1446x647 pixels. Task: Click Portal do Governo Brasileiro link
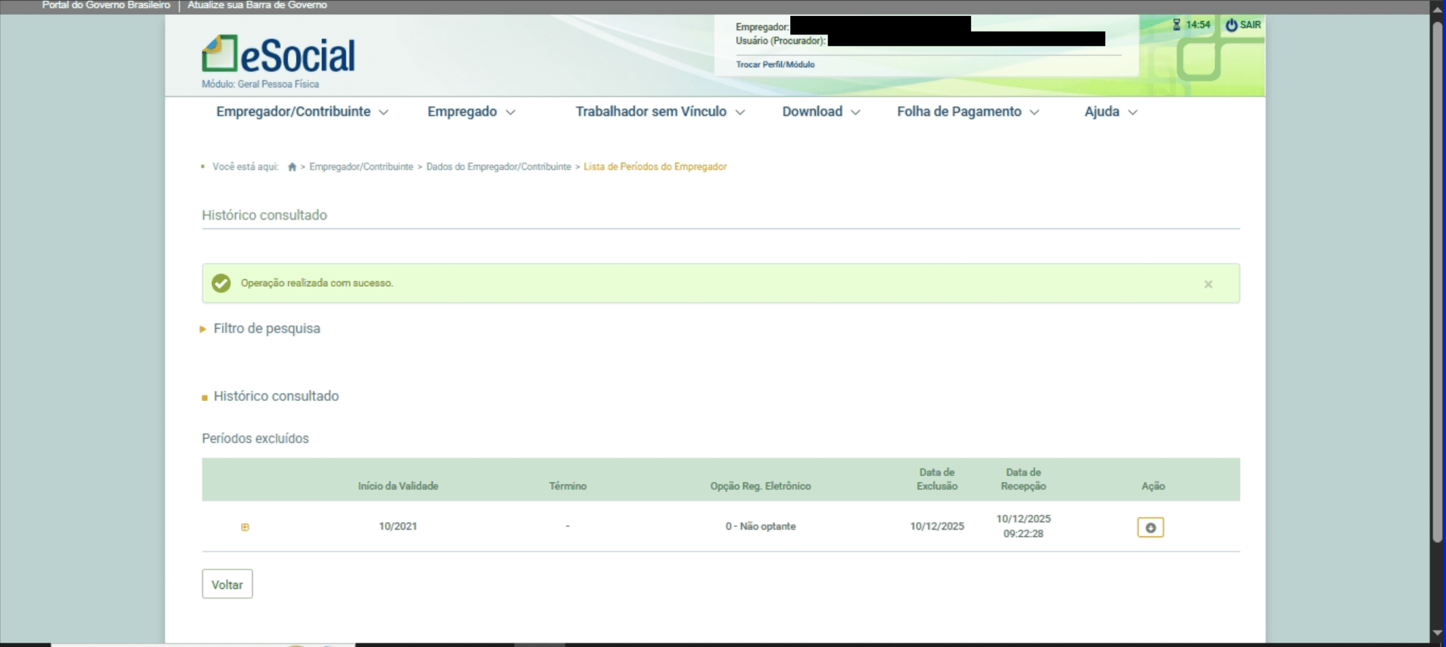coord(106,5)
